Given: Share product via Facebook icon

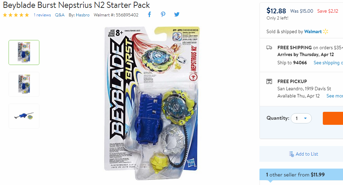Looking at the screenshot, I should coord(149,15).
